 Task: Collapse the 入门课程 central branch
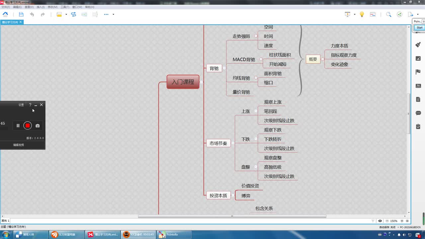point(201,82)
